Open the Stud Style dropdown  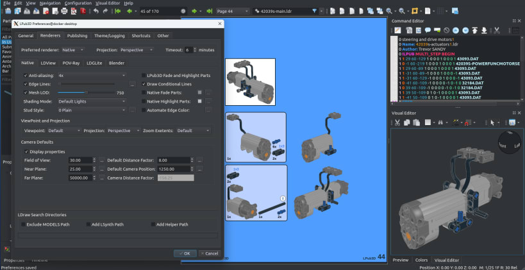pyautogui.click(x=92, y=110)
